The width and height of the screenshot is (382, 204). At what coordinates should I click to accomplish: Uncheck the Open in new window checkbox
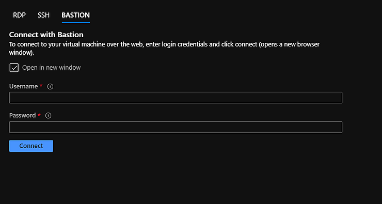(14, 68)
